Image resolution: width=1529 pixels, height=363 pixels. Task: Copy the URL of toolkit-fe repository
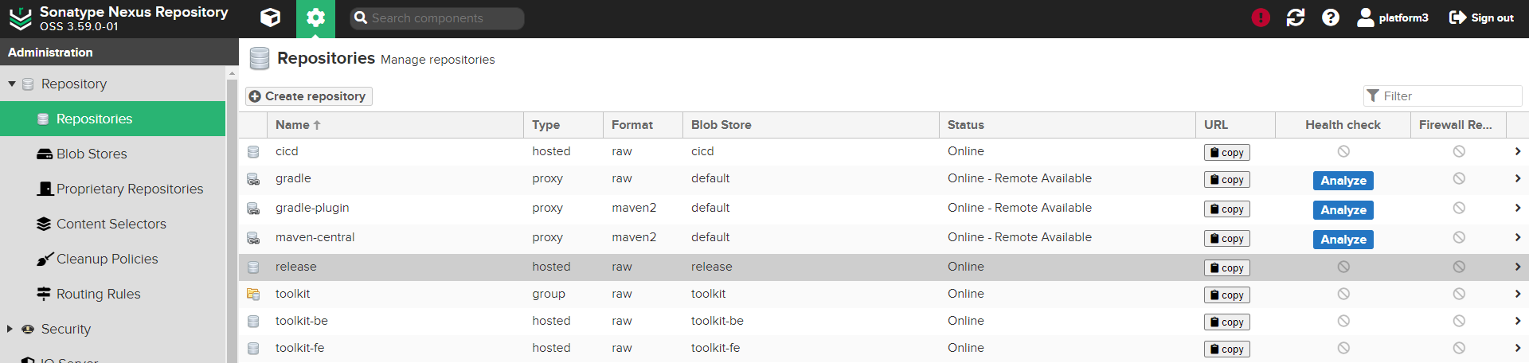pos(1226,349)
